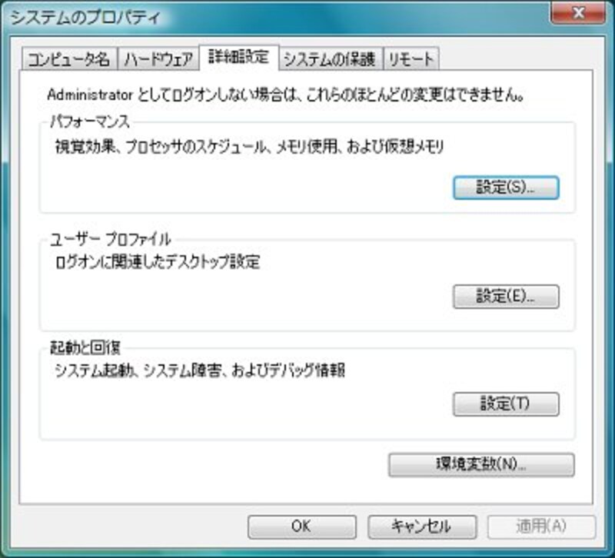The width and height of the screenshot is (615, 558).
Task: Open パフォーマンス settings with 設定(S)
Action: coord(506,188)
